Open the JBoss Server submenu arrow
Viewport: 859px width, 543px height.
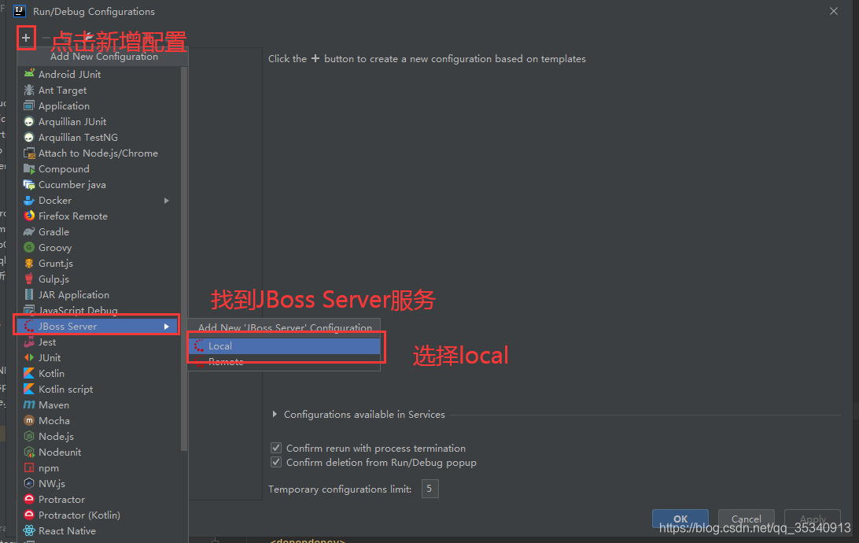click(167, 327)
